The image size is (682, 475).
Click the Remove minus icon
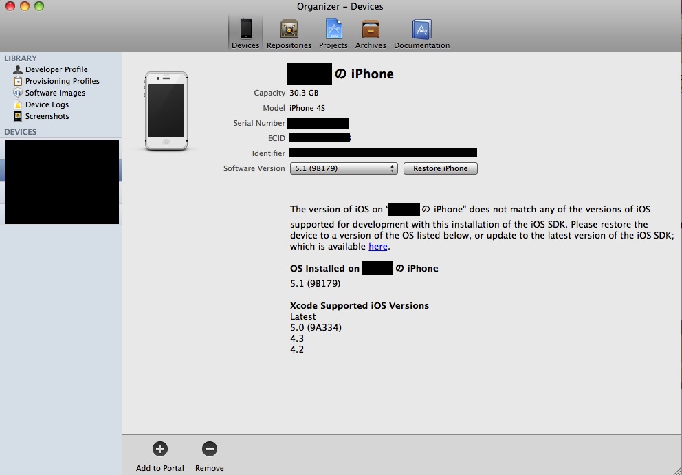(x=209, y=449)
